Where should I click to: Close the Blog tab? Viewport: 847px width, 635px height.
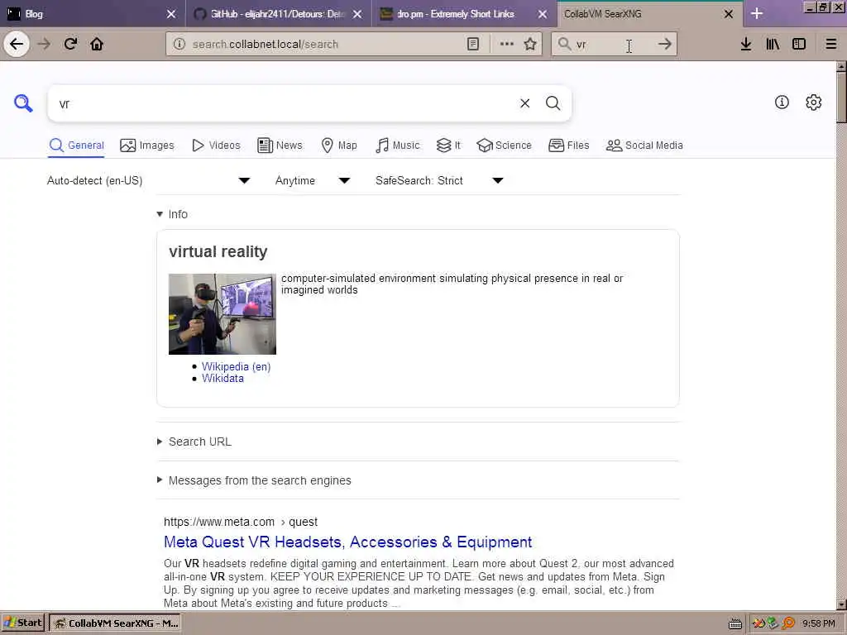pos(171,14)
